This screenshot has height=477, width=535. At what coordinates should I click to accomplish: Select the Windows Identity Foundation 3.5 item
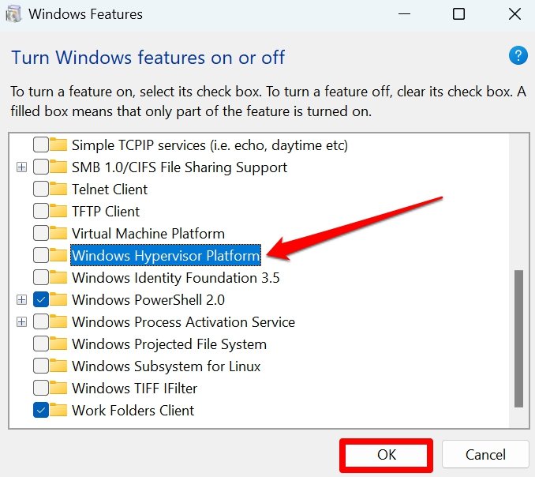pos(175,278)
